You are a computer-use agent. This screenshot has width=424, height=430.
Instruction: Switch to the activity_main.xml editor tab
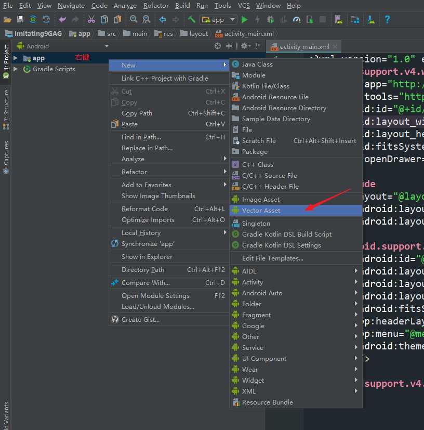point(303,47)
